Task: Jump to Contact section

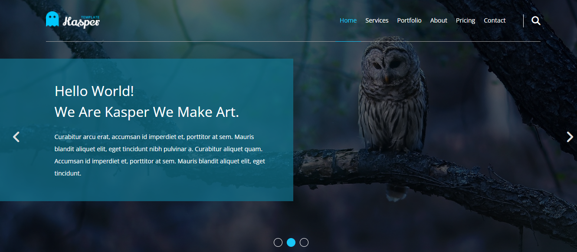Action: (495, 20)
